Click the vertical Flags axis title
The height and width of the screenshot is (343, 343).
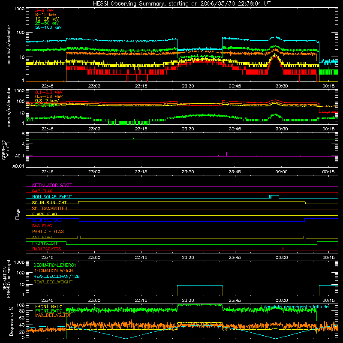pyautogui.click(x=18, y=214)
